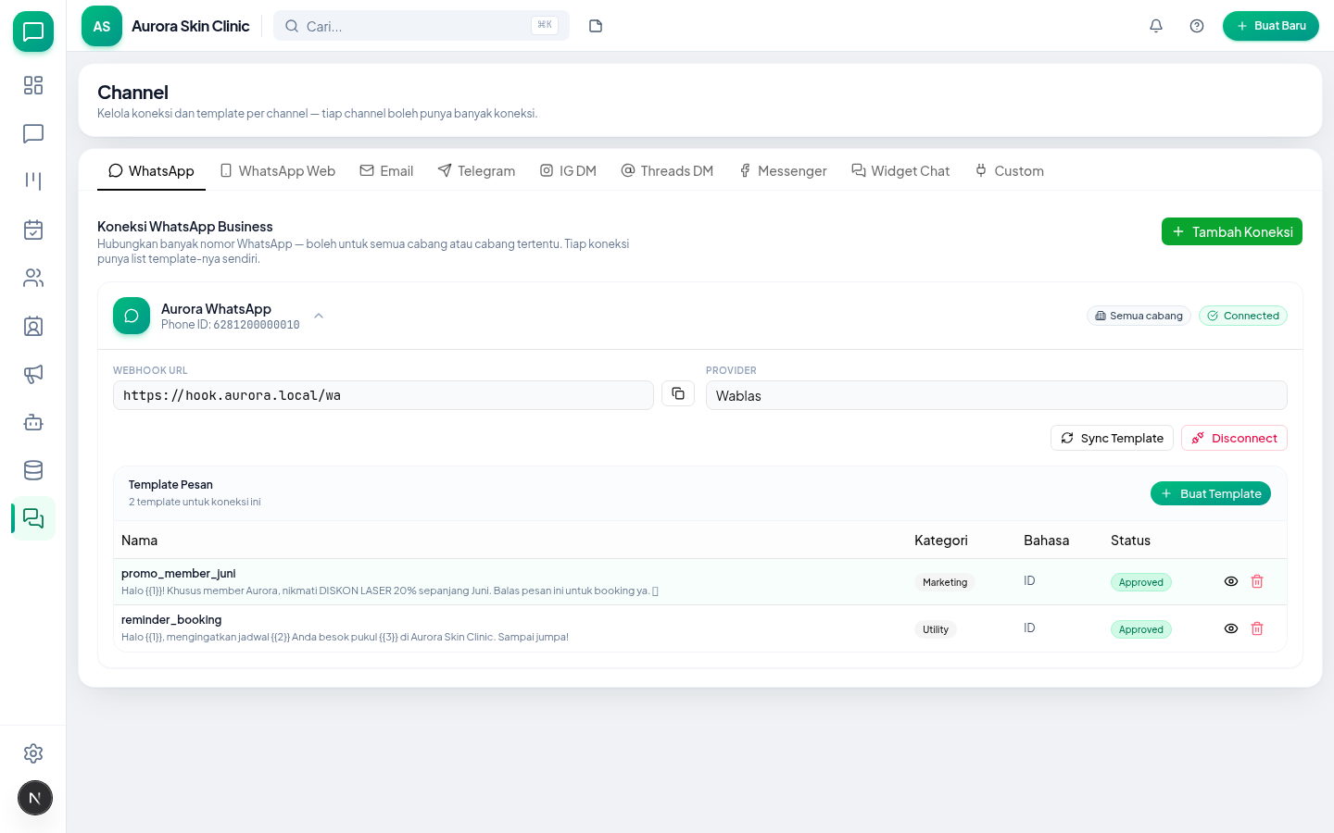Delete the reminder_booking template
The width and height of the screenshot is (1334, 833).
tap(1257, 628)
